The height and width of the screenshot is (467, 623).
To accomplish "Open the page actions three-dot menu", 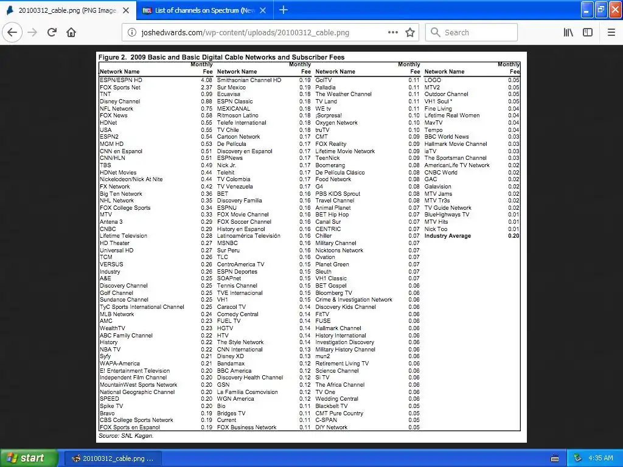I will [392, 33].
